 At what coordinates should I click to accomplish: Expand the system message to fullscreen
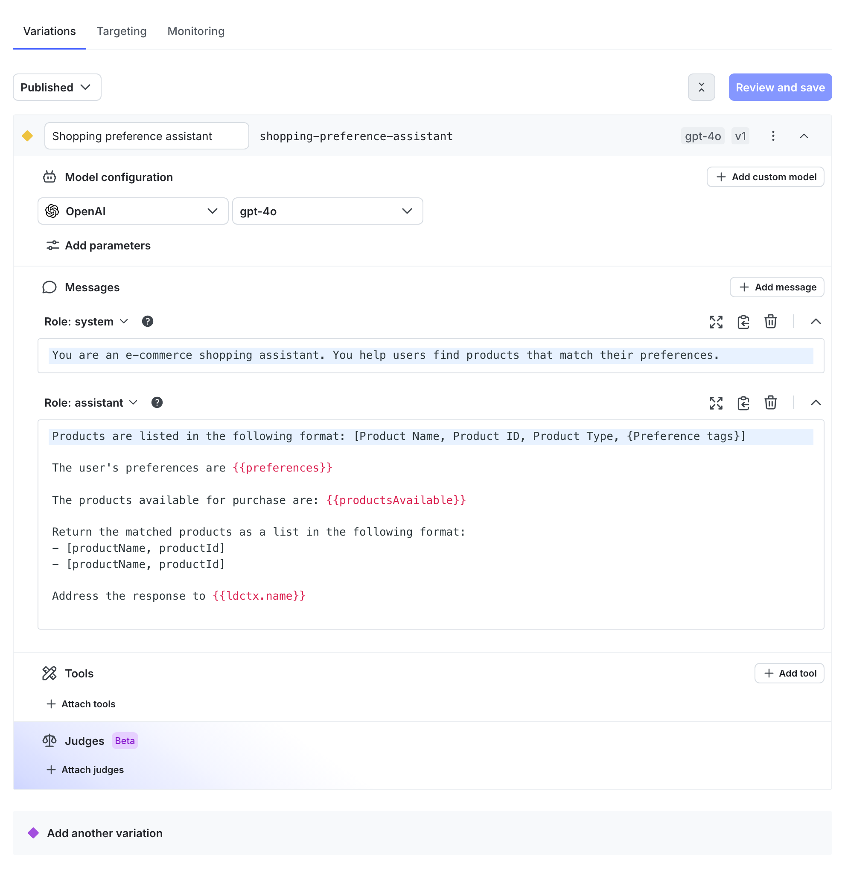tap(716, 322)
